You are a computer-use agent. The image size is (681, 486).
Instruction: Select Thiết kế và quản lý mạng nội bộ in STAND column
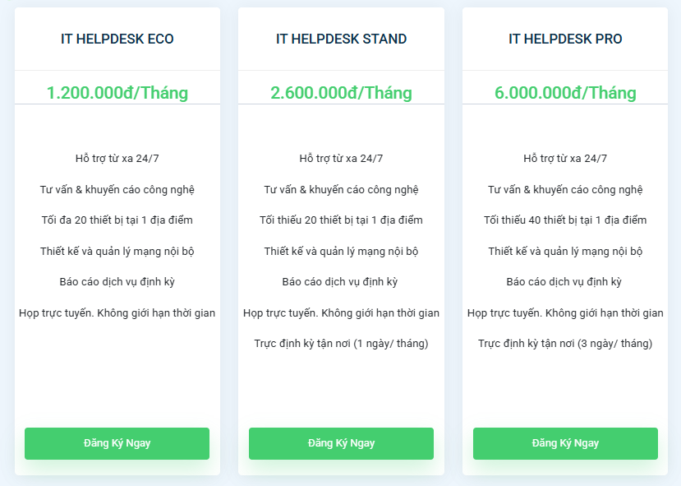[x=341, y=250]
